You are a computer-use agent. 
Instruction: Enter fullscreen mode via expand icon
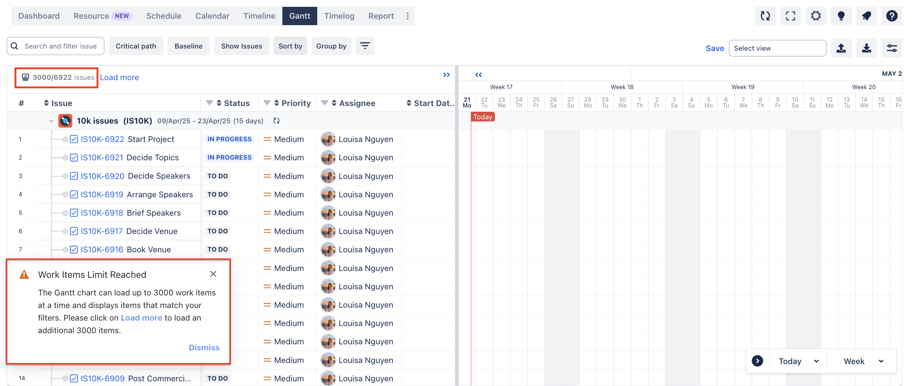pos(790,16)
